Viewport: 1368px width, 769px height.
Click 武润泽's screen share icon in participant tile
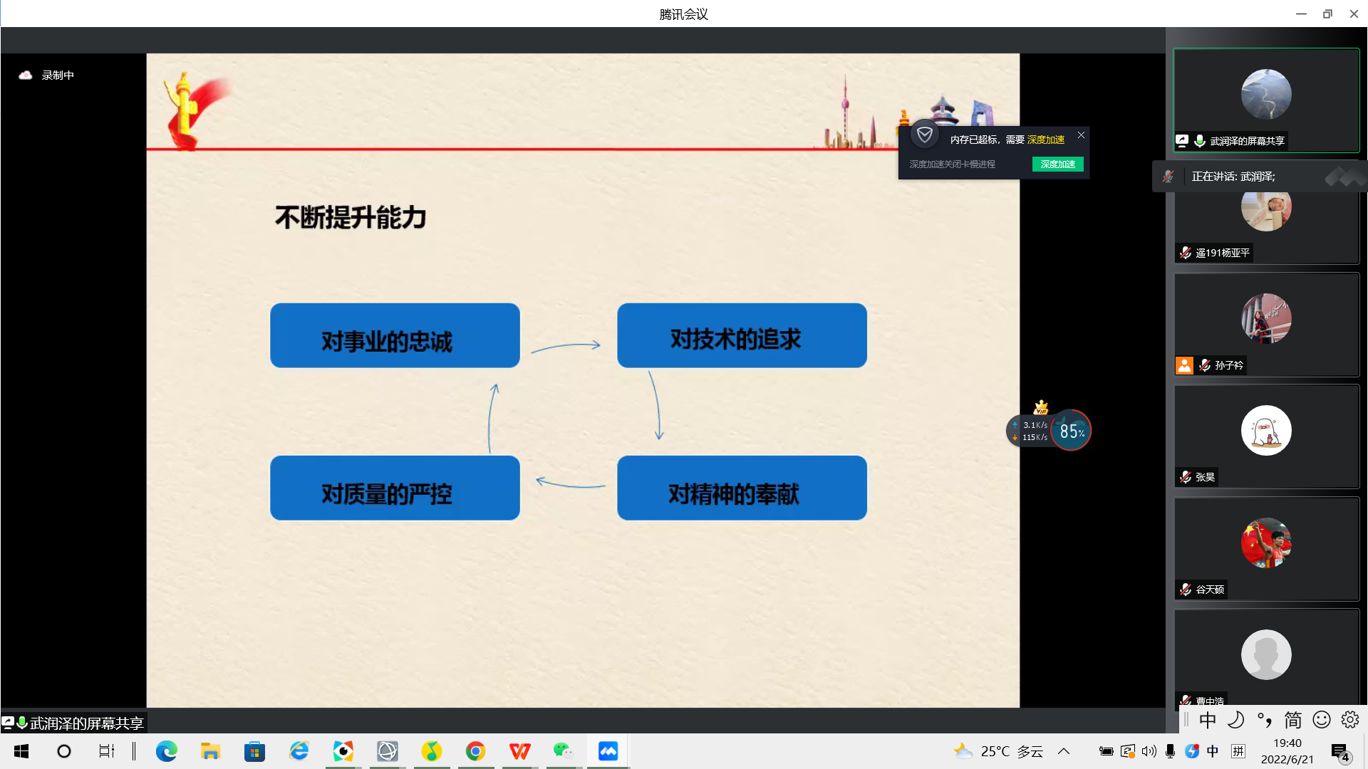tap(1182, 141)
